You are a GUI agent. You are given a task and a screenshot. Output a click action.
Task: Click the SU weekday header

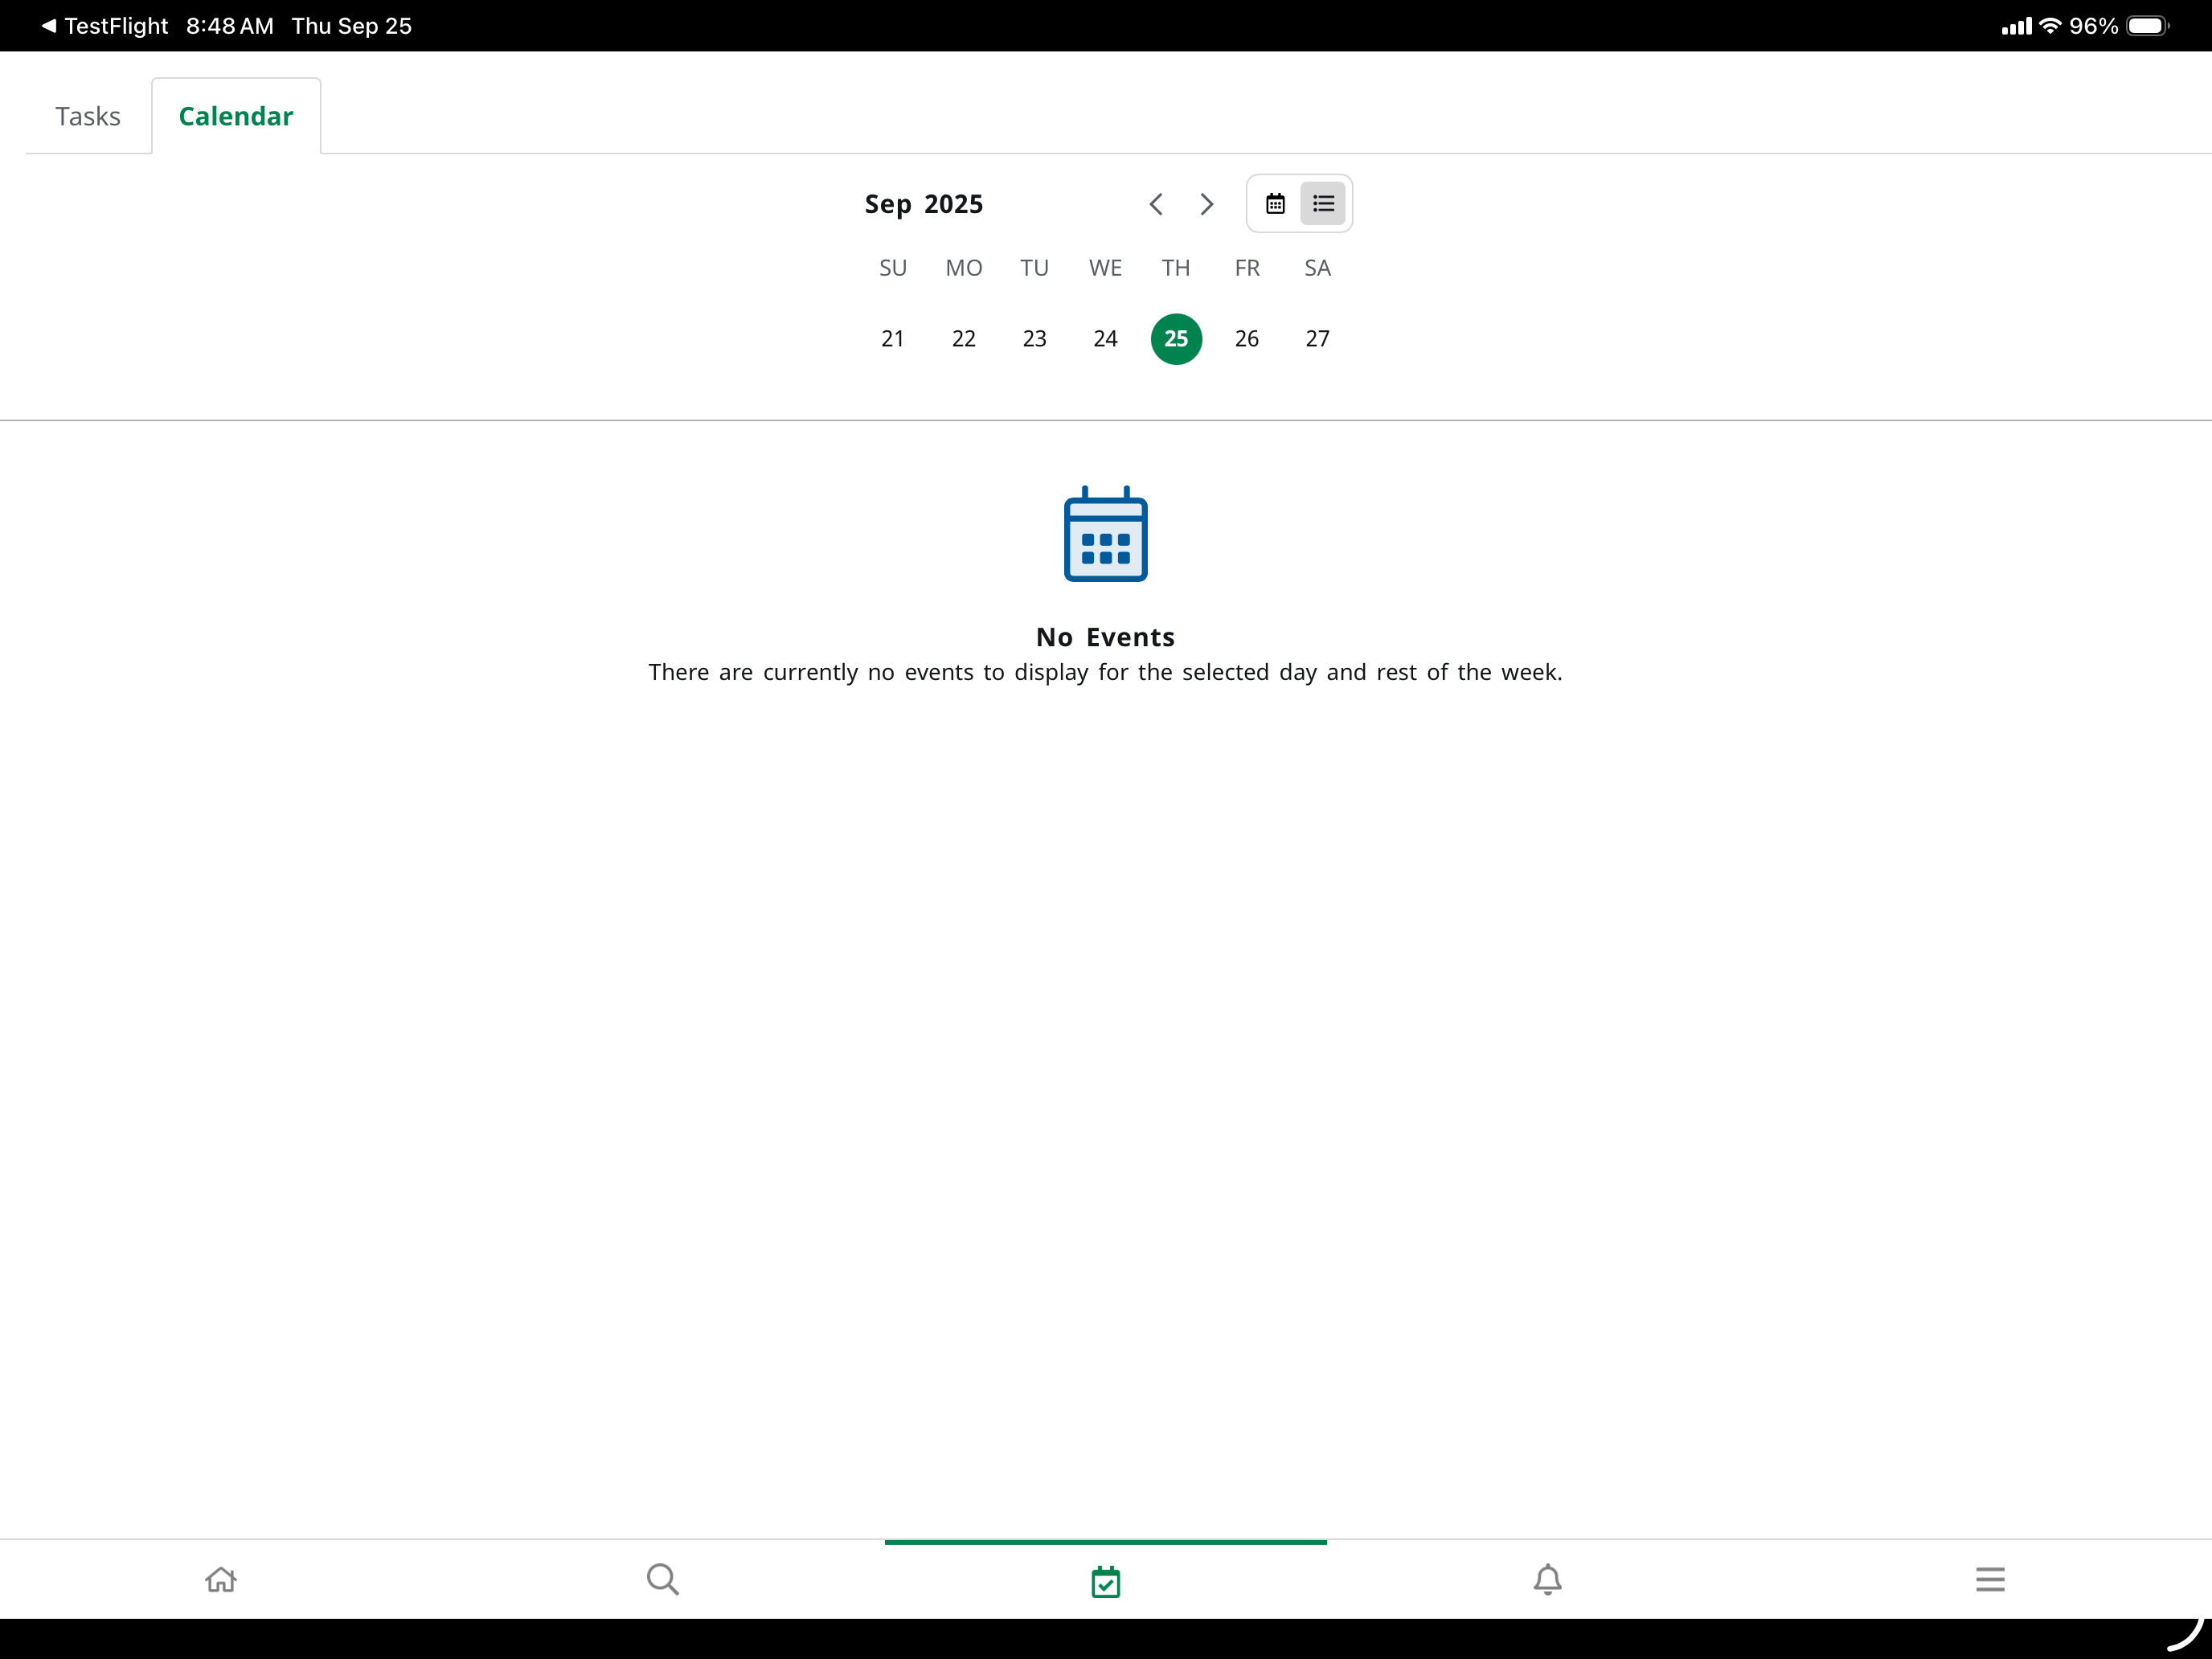click(893, 268)
